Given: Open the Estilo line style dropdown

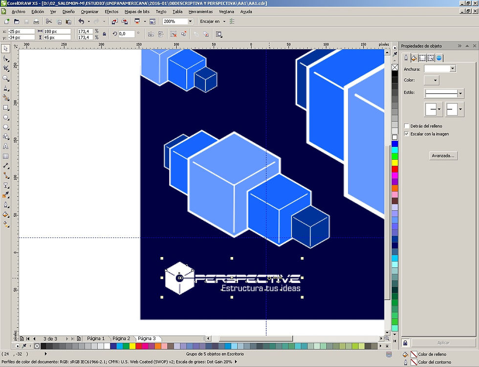Looking at the screenshot, I should 460,93.
